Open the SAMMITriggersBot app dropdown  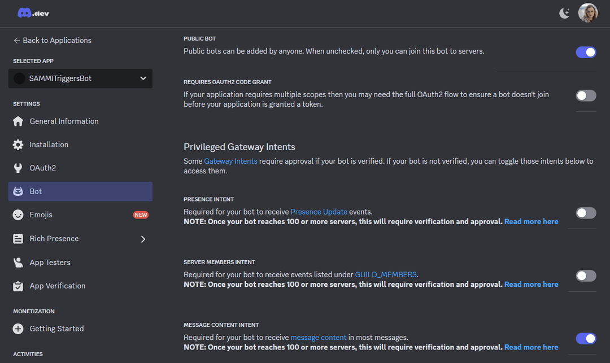tap(80, 78)
